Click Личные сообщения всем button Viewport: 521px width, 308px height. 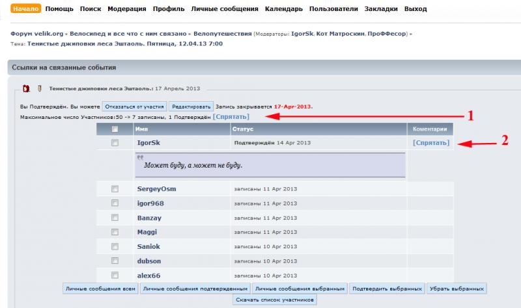100,288
